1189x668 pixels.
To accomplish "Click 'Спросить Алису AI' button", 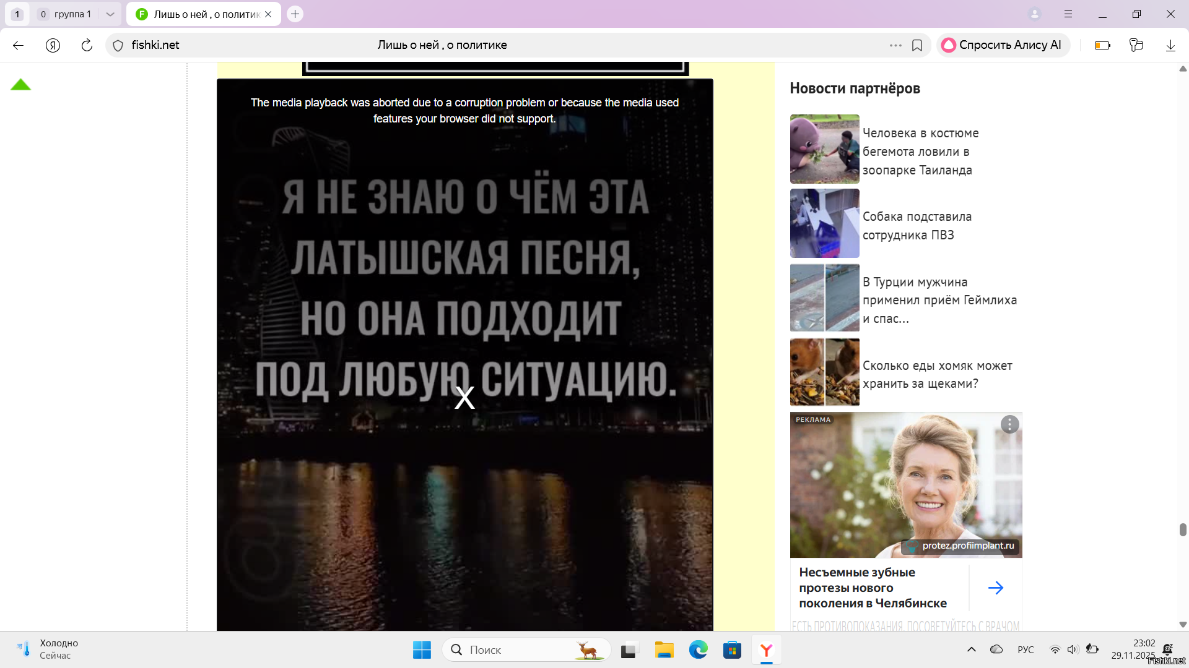I will pyautogui.click(x=1002, y=45).
